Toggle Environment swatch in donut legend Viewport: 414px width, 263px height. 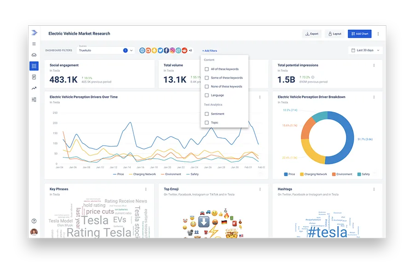point(334,174)
